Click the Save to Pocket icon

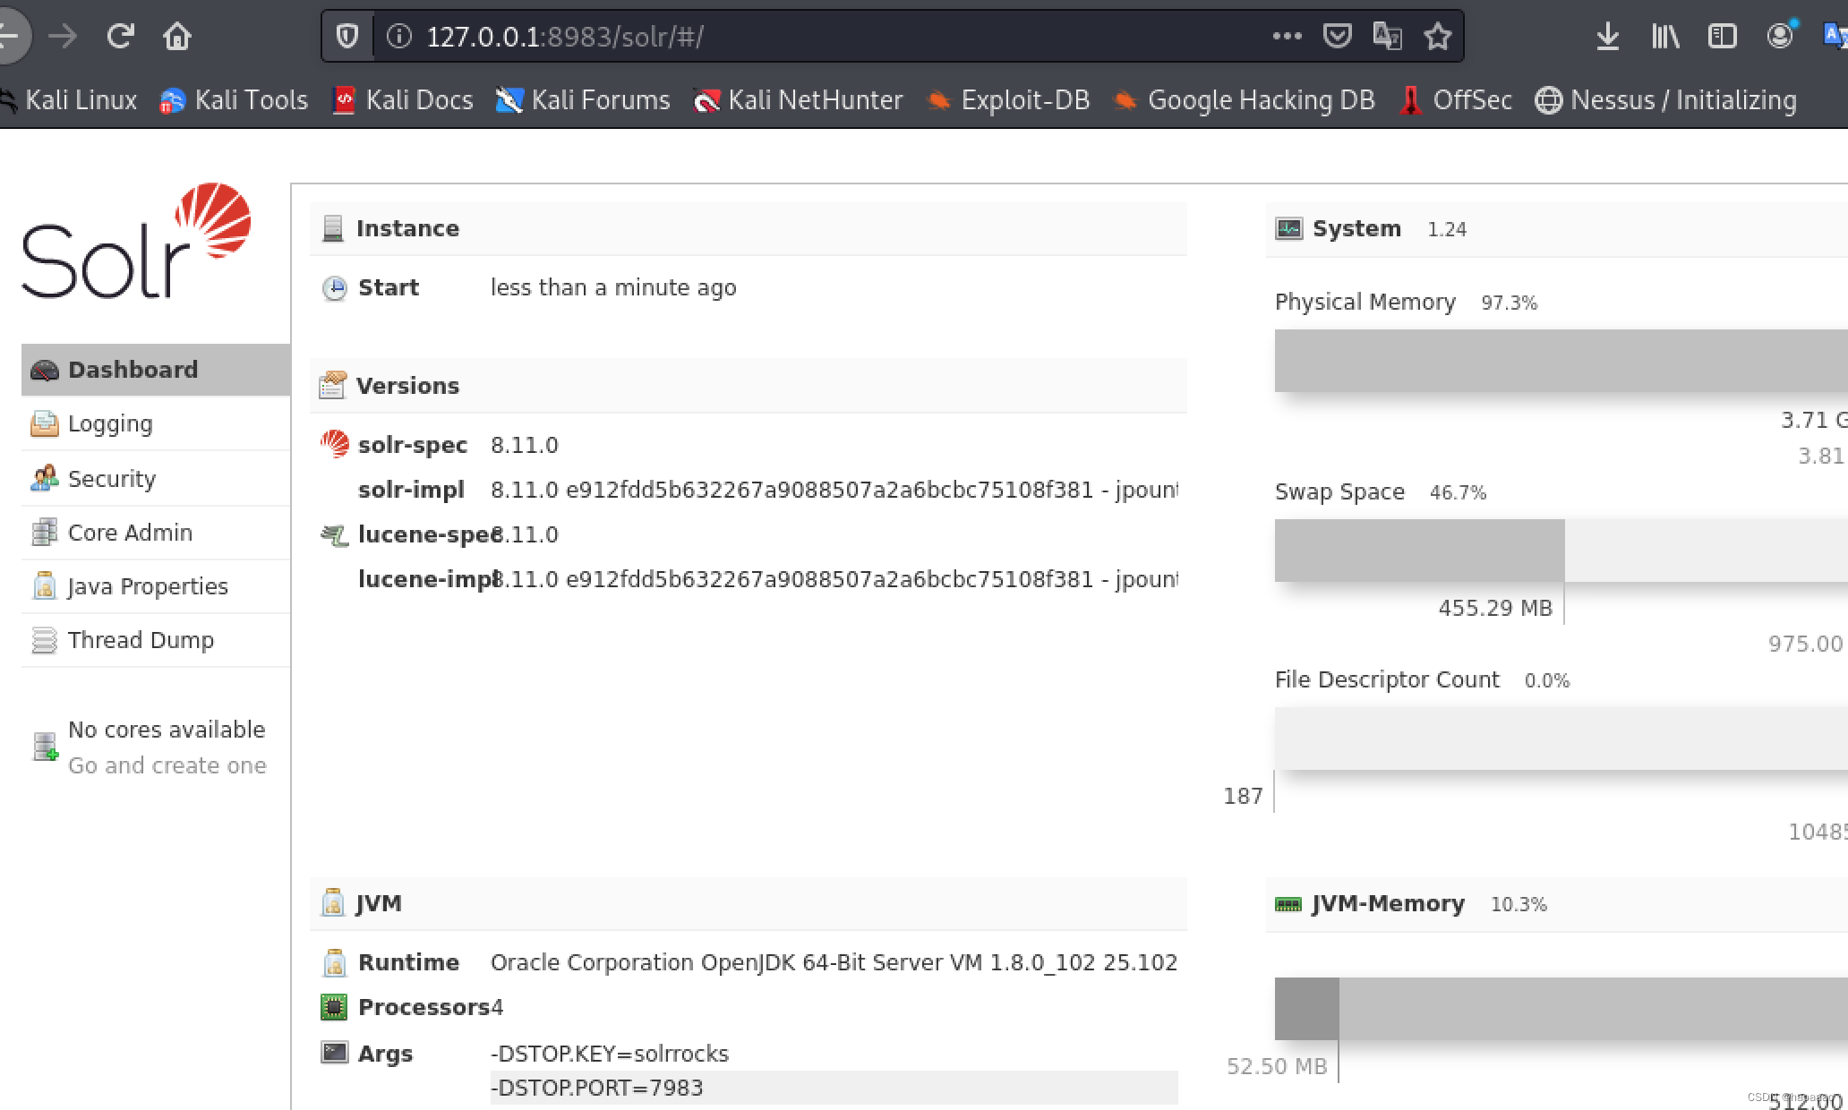pos(1337,37)
